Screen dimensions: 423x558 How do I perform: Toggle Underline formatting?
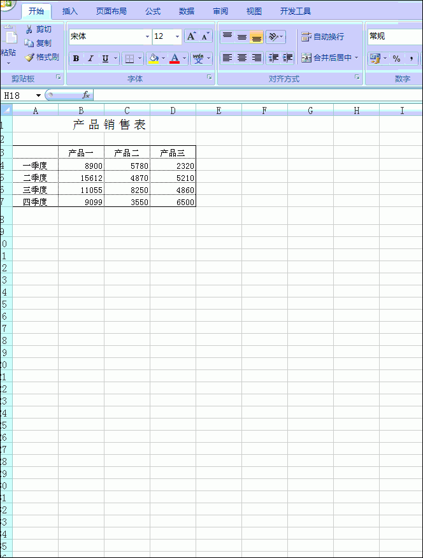point(105,59)
